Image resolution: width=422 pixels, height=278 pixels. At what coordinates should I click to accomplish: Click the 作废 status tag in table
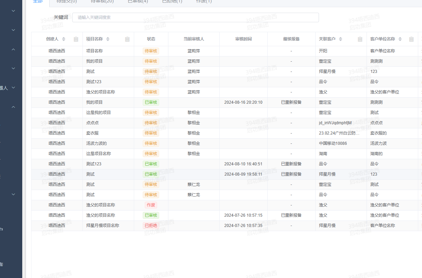tap(151, 205)
